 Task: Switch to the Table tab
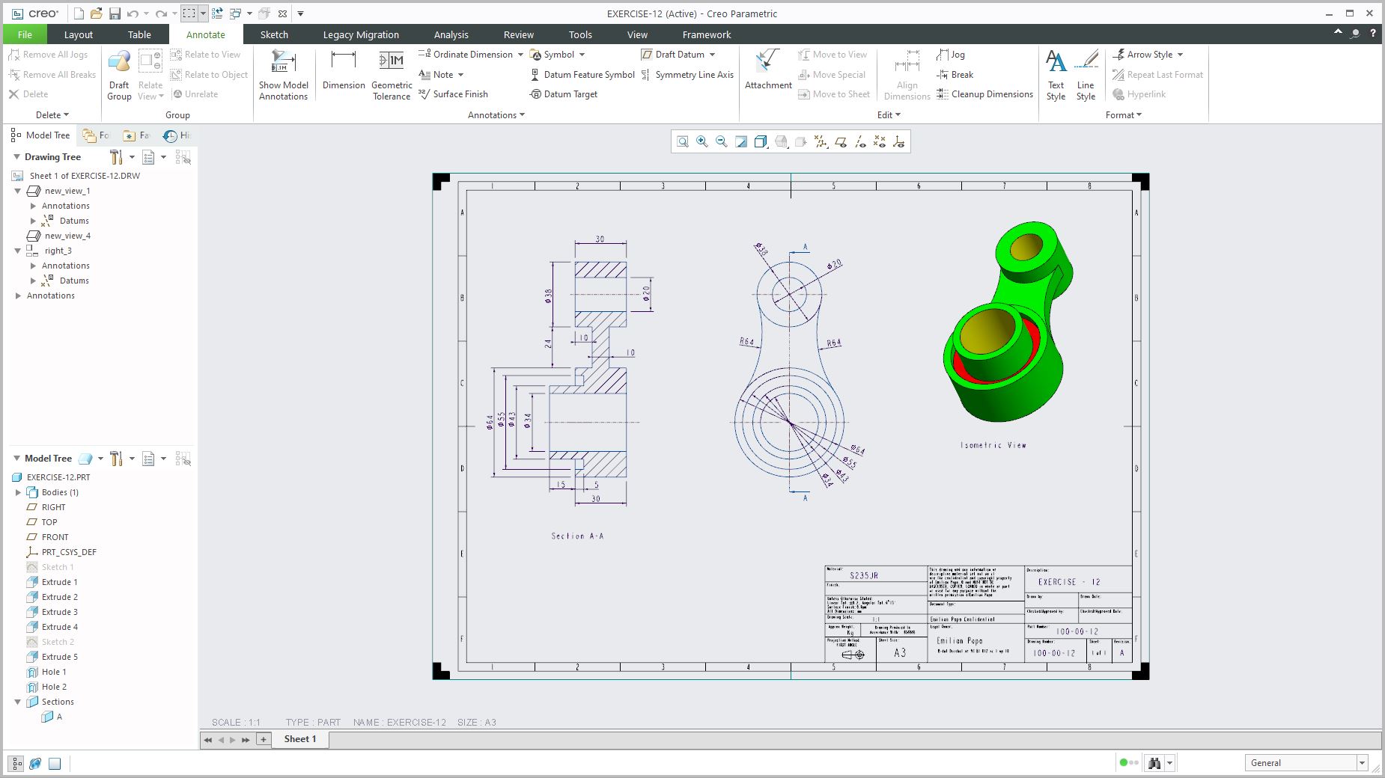click(x=139, y=34)
